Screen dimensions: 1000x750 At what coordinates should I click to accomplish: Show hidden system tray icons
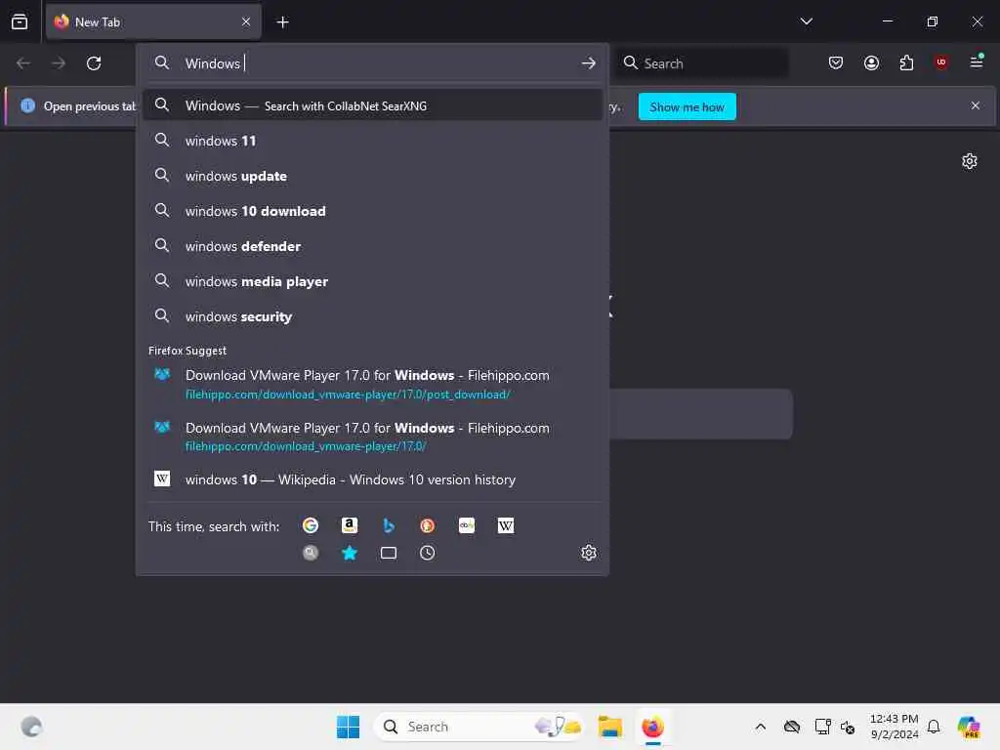coord(760,727)
